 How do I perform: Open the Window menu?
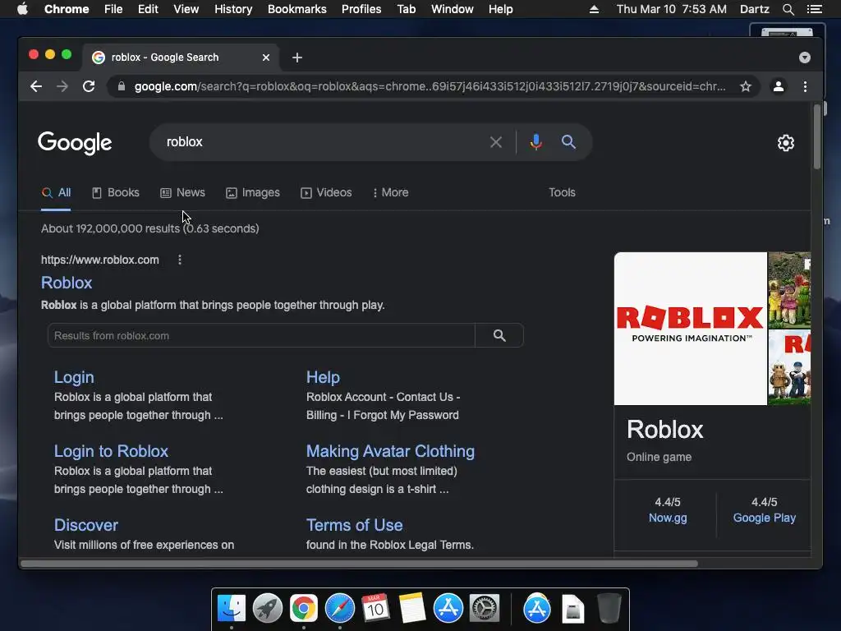pyautogui.click(x=453, y=9)
